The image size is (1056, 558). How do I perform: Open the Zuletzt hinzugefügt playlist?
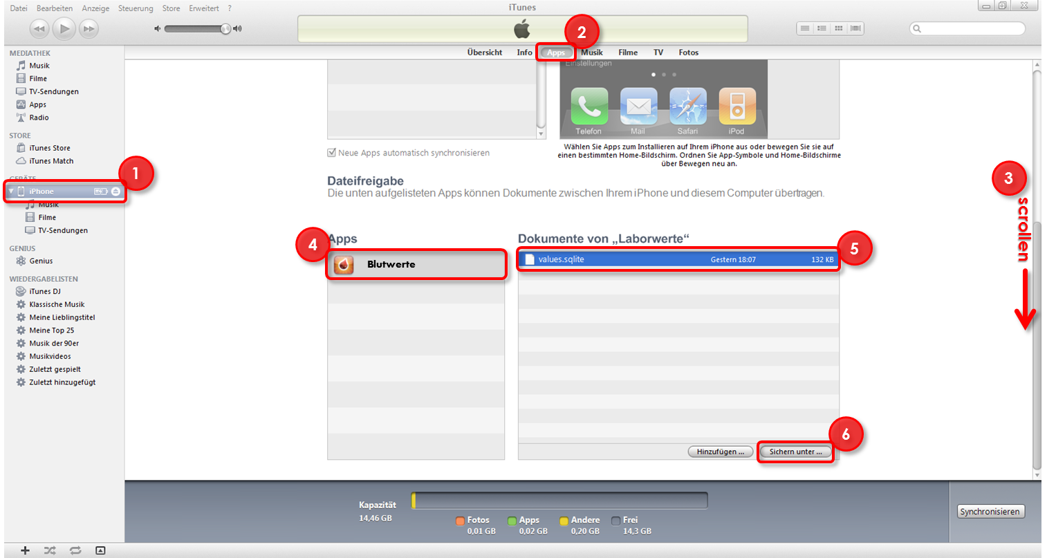pyautogui.click(x=62, y=382)
